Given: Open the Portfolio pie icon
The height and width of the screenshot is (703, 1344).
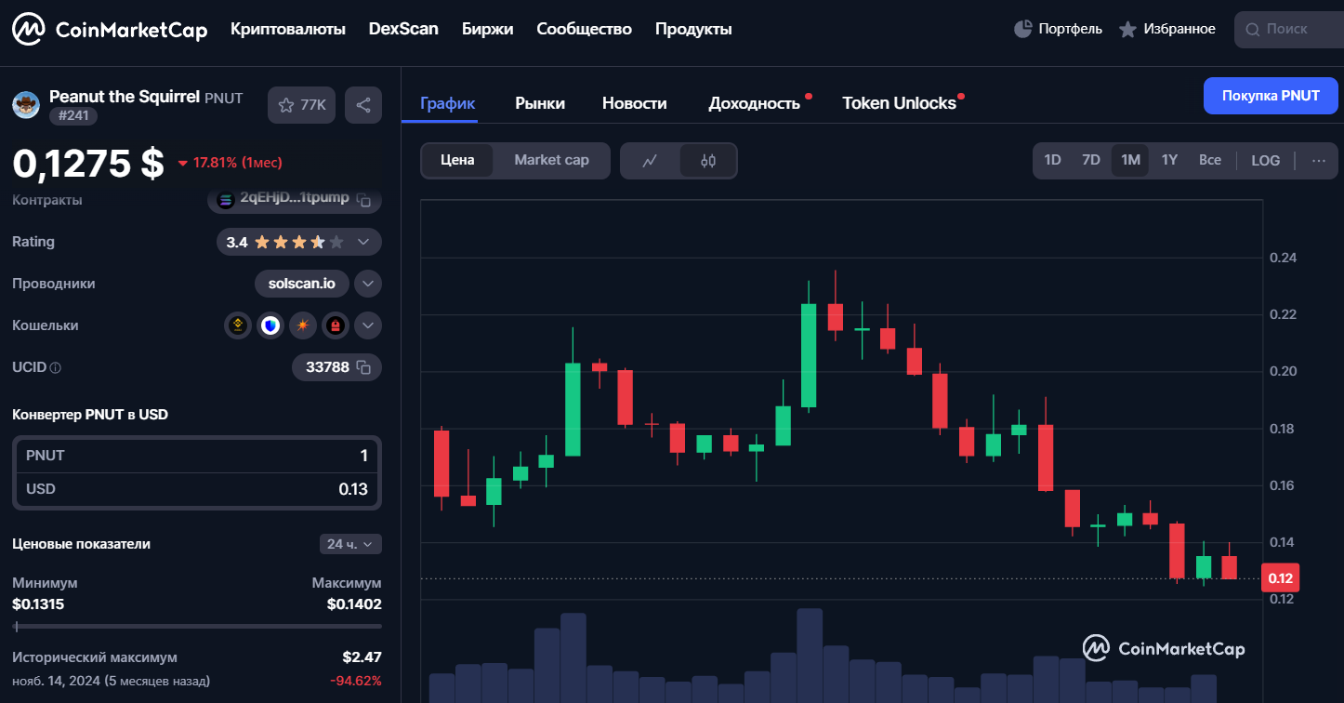Looking at the screenshot, I should (x=1023, y=29).
